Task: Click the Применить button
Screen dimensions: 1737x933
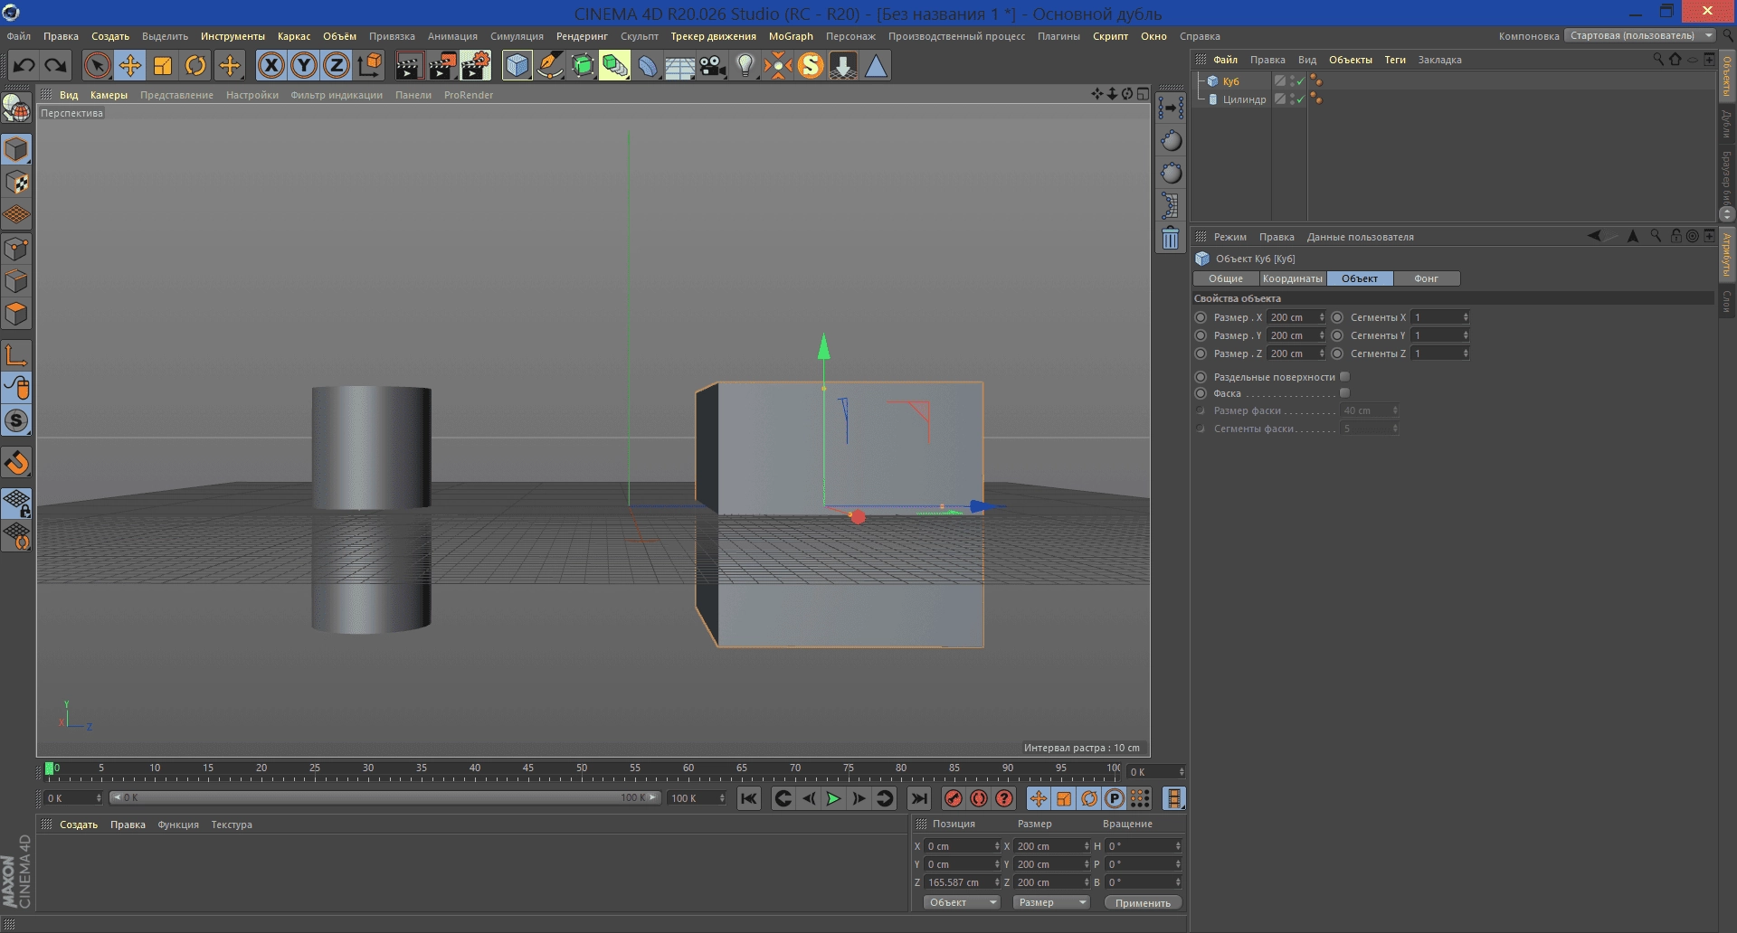Action: (1143, 902)
